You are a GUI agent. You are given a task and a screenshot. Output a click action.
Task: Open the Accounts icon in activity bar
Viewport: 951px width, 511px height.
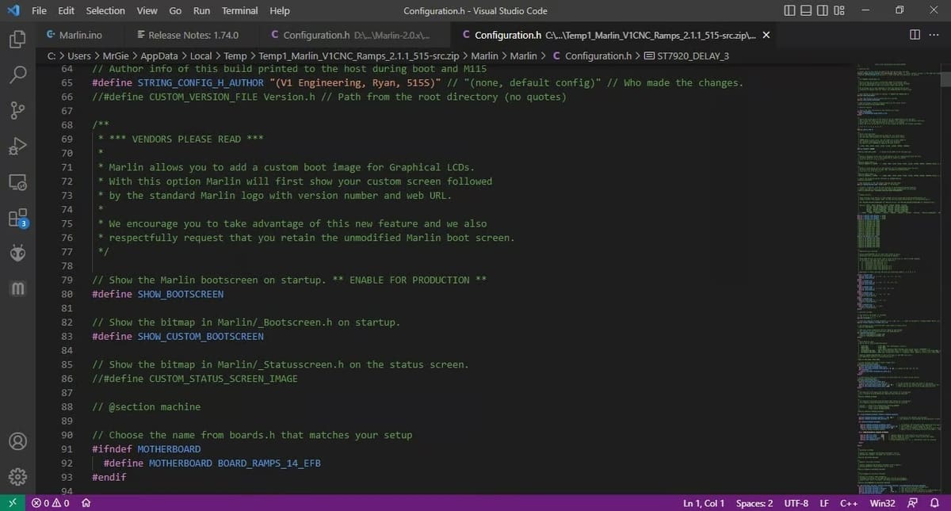tap(17, 440)
